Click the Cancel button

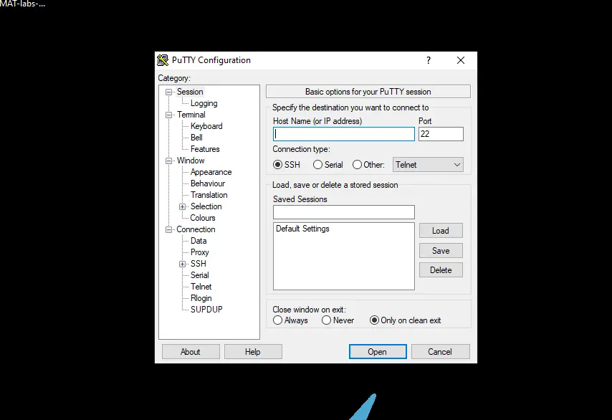(x=440, y=352)
